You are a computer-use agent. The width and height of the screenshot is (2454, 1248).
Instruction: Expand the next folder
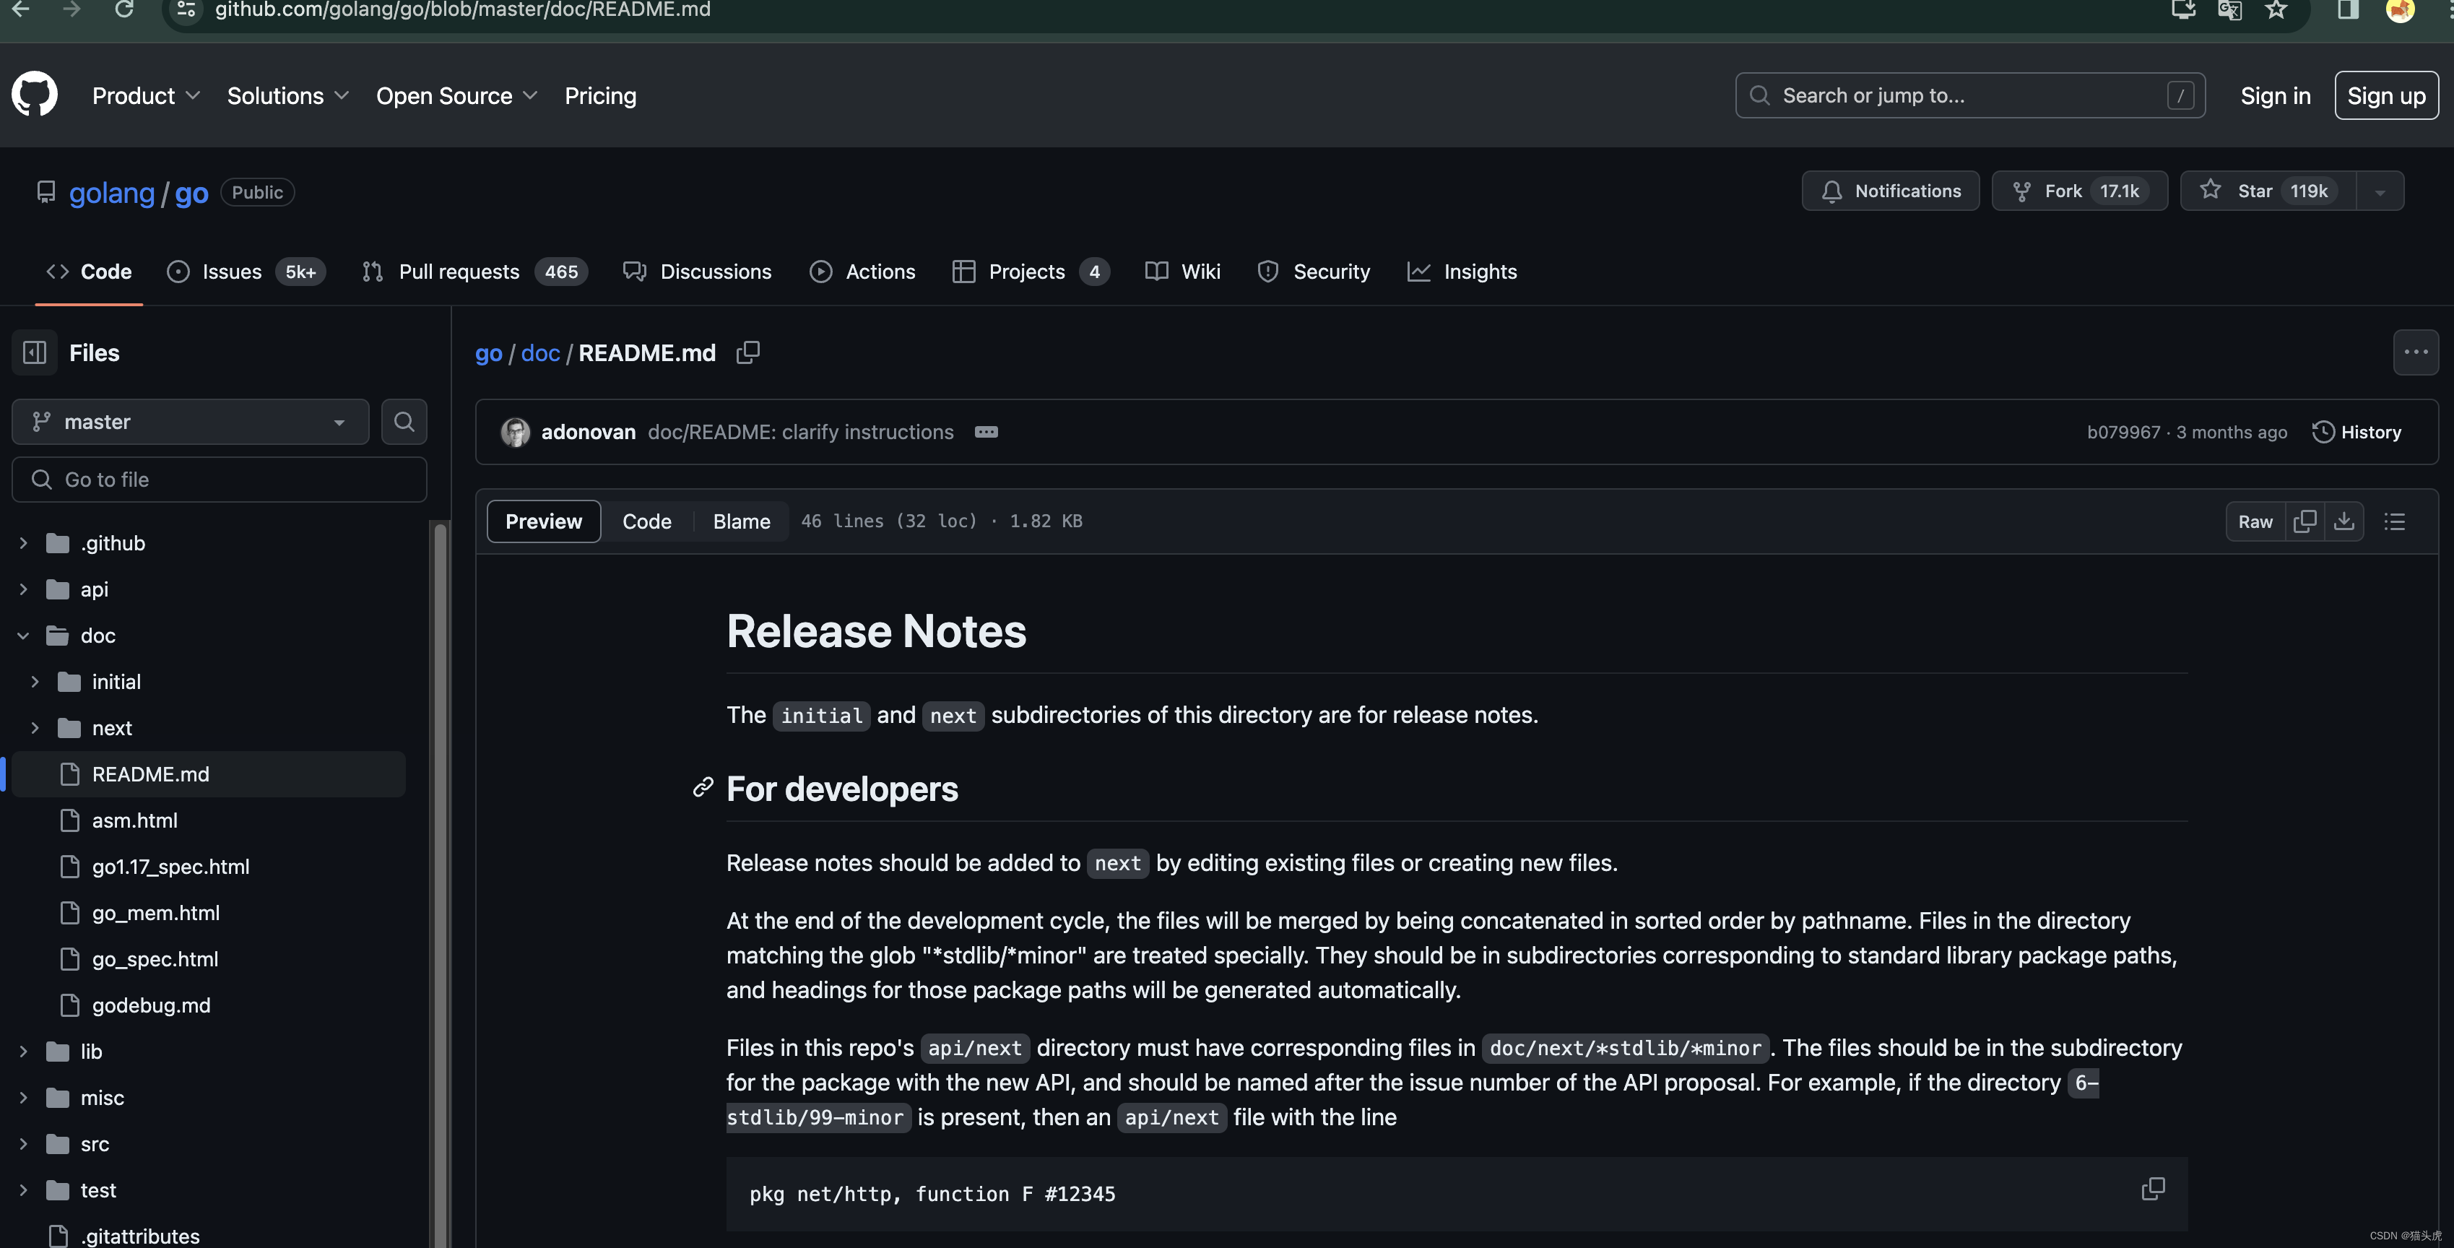[x=35, y=728]
